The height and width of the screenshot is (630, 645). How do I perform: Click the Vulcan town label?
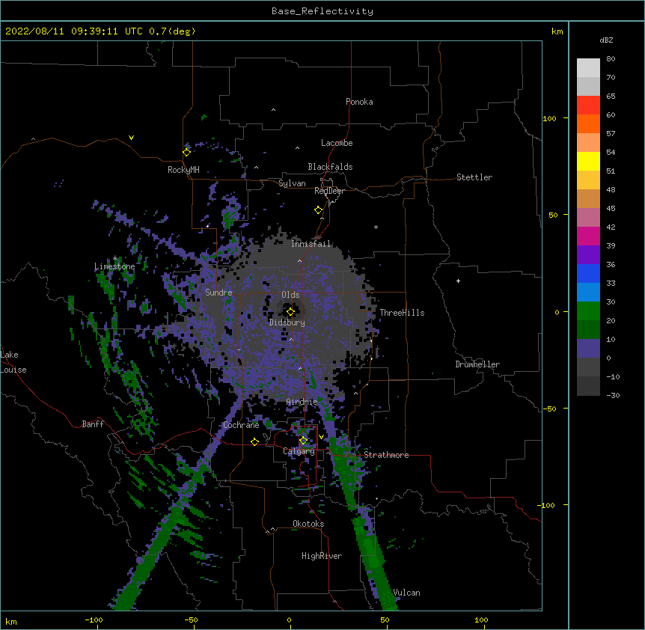pyautogui.click(x=406, y=593)
